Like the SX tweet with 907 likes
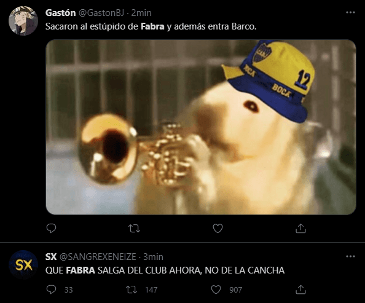 coord(216,289)
